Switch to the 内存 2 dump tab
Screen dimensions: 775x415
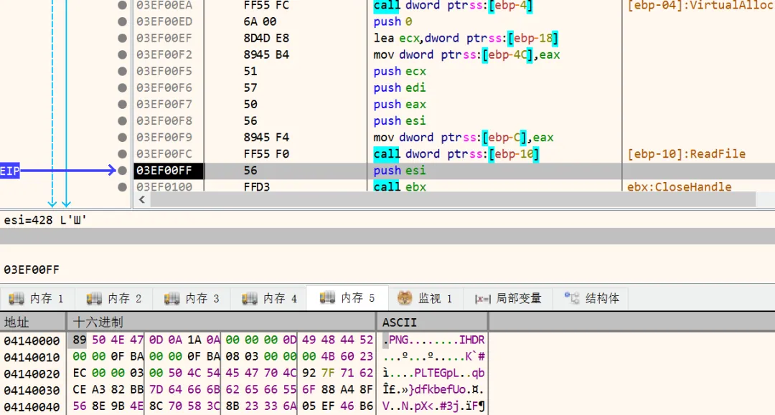point(114,298)
